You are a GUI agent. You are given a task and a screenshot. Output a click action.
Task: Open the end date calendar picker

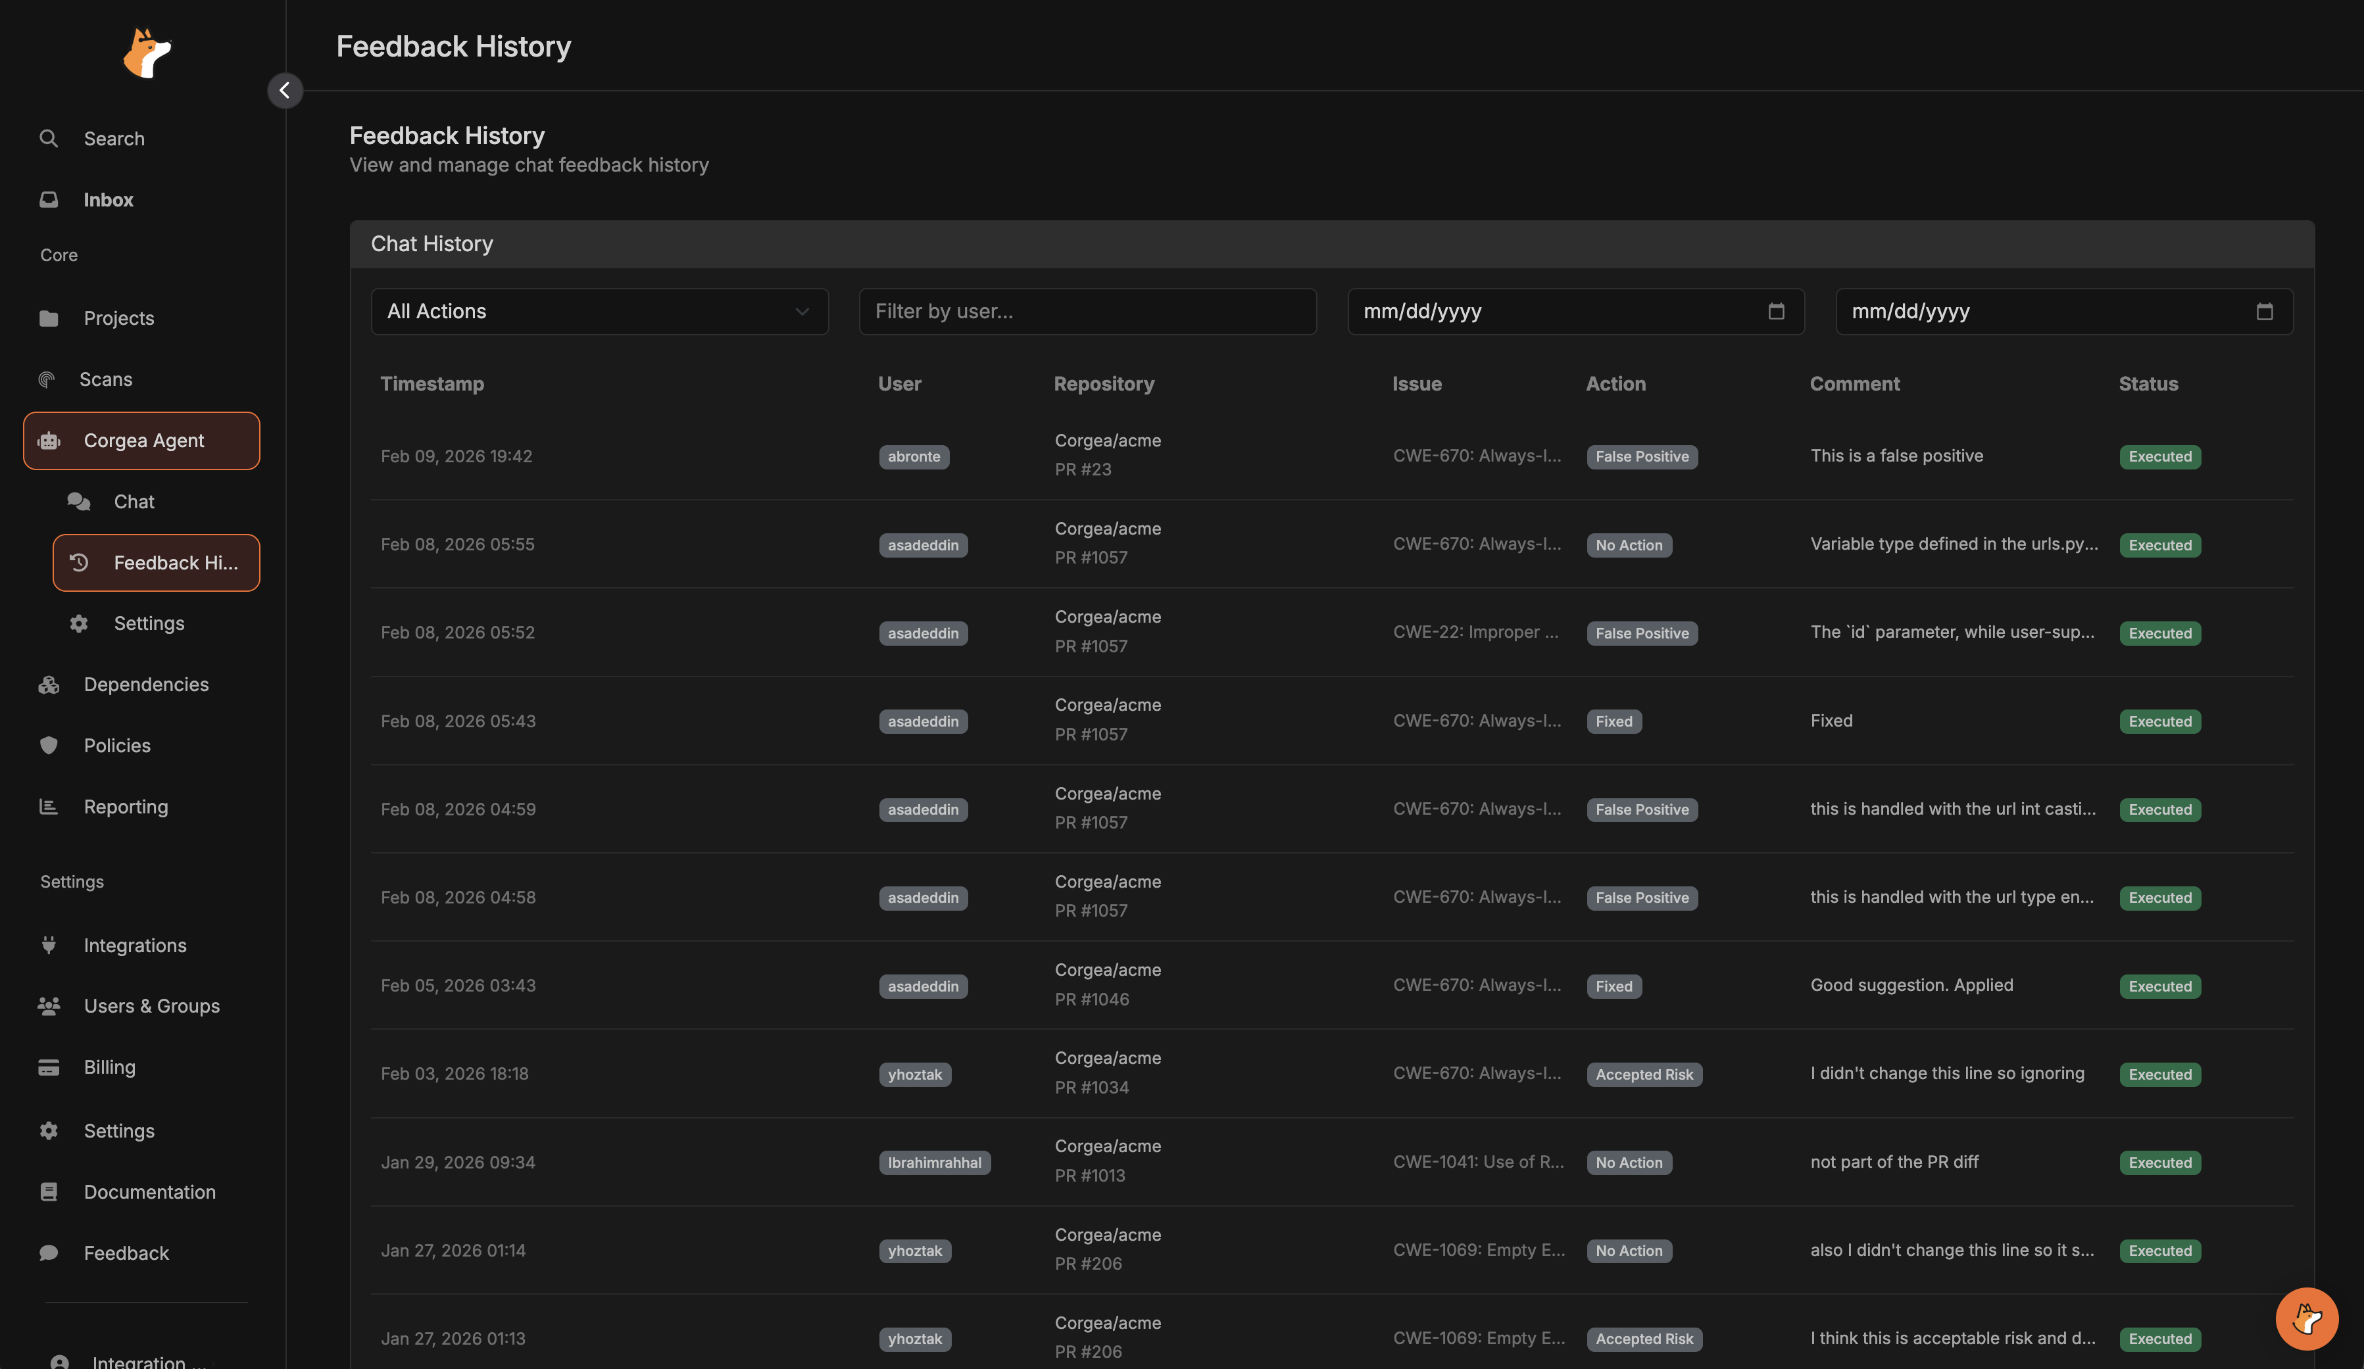[x=2265, y=310]
